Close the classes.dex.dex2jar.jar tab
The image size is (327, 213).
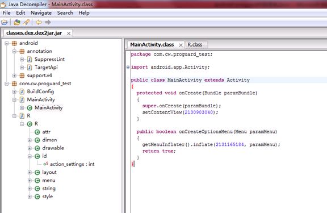[69, 34]
